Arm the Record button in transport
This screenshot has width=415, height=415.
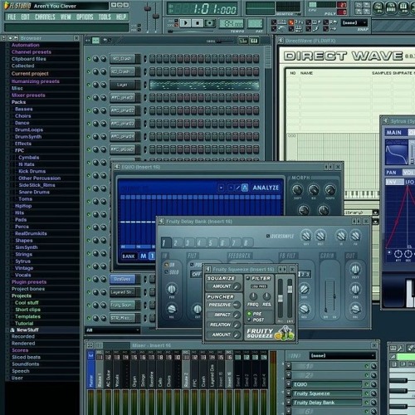[210, 23]
